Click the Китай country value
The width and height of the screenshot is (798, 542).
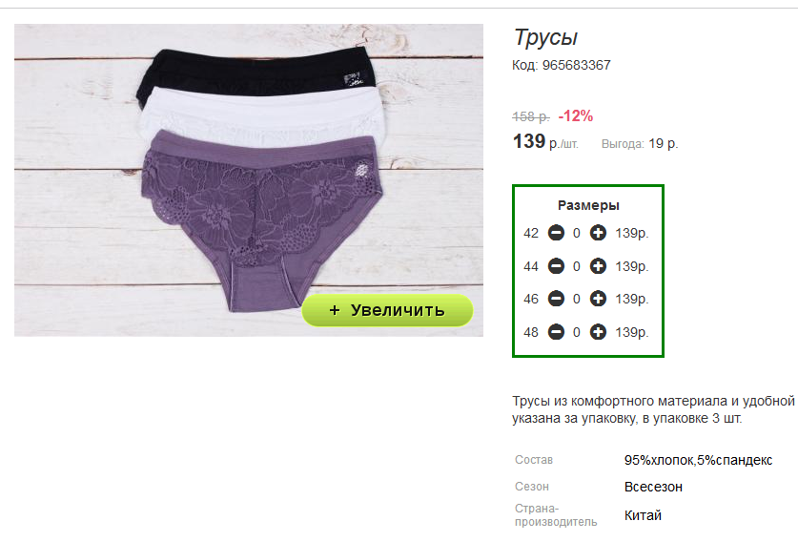tap(643, 515)
